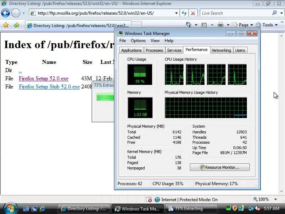Image resolution: width=285 pixels, height=214 pixels.
Task: Switch to the Users tab
Action: (240, 50)
